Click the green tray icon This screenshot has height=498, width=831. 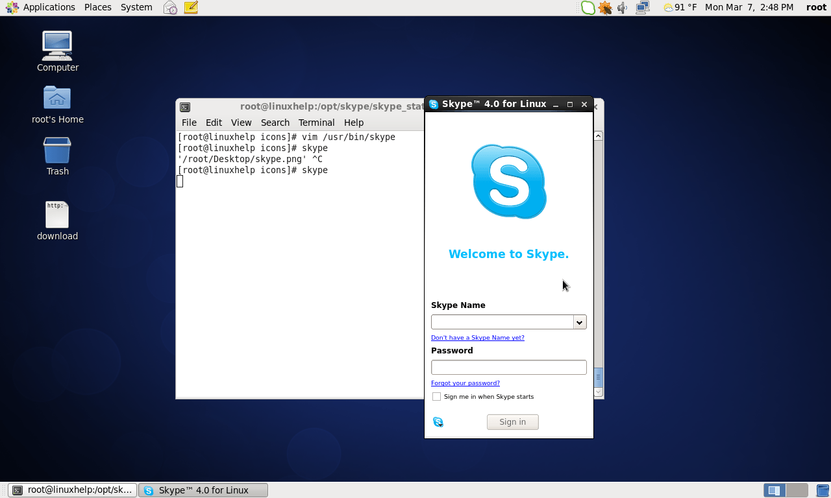point(588,8)
